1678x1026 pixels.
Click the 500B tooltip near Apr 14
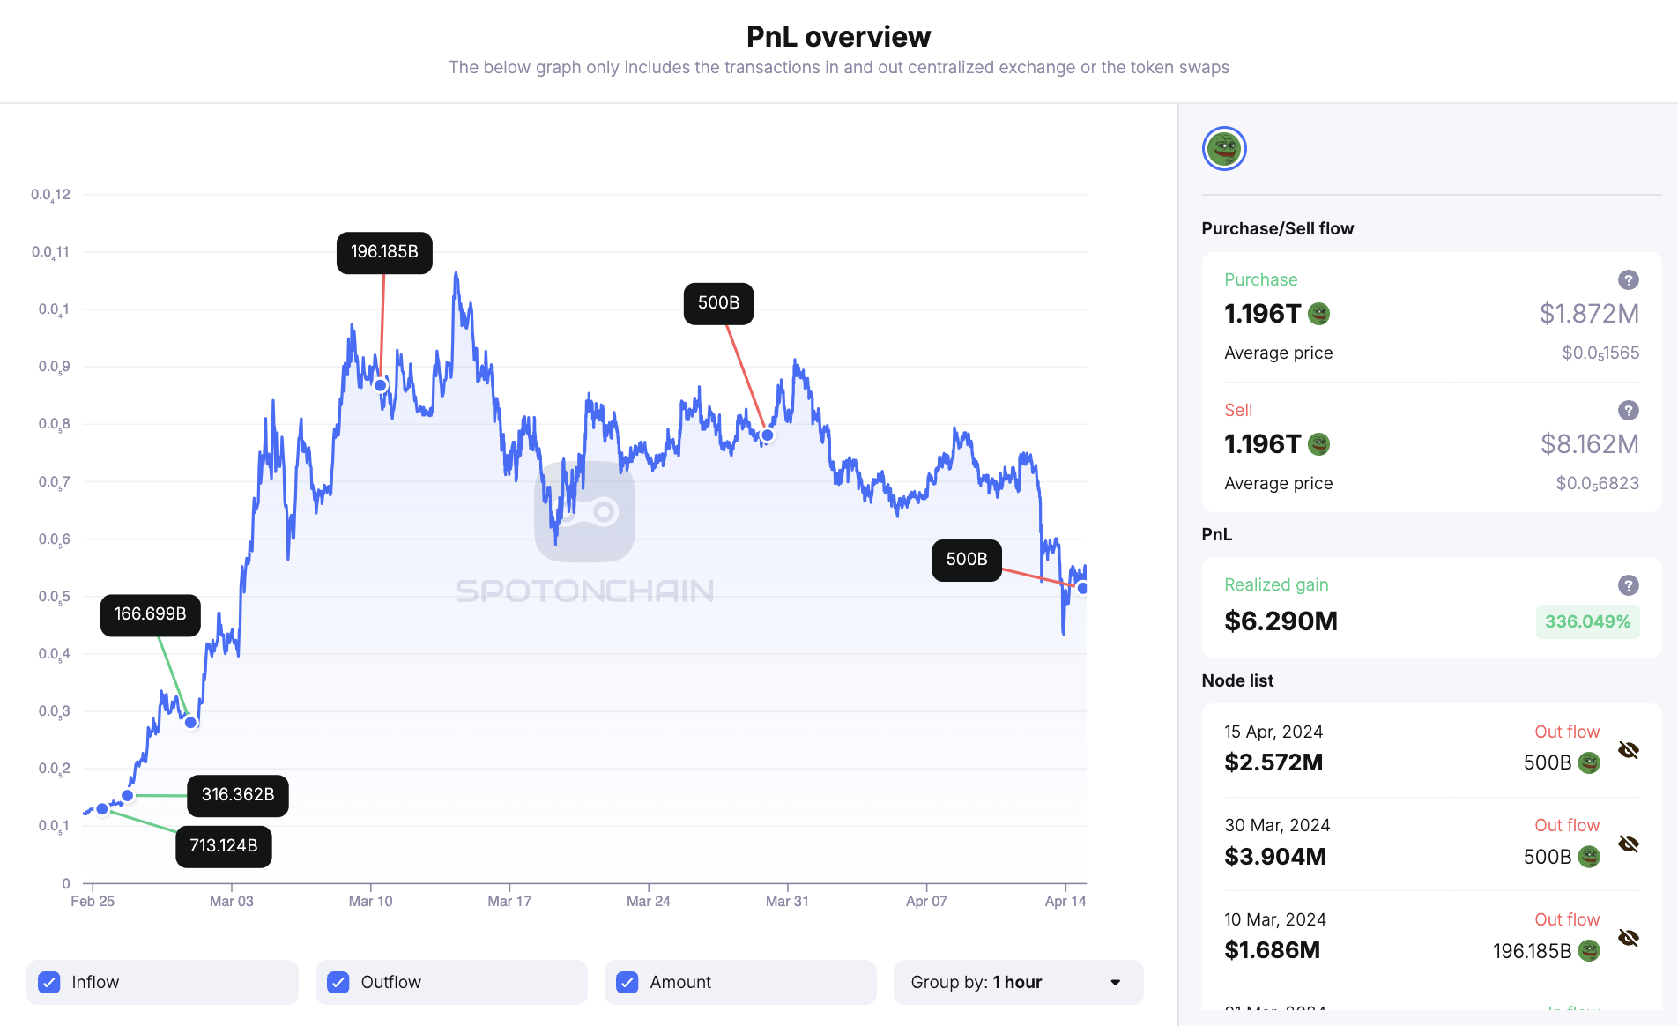point(966,560)
